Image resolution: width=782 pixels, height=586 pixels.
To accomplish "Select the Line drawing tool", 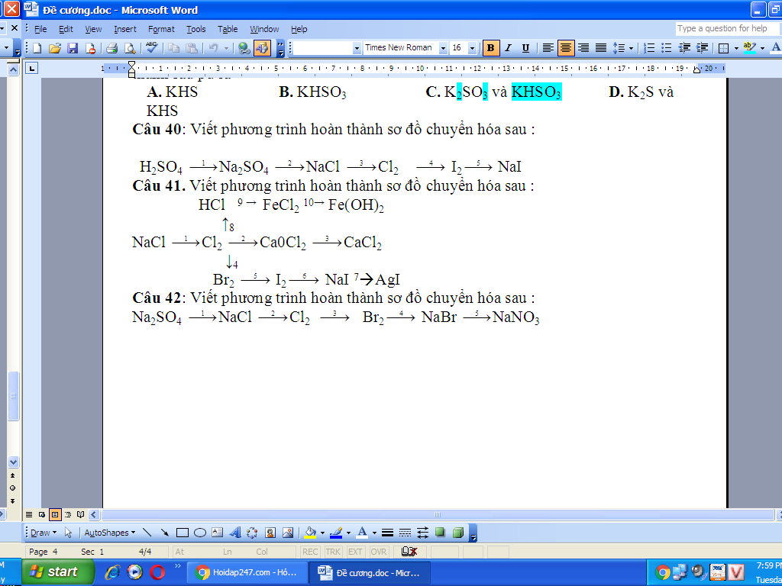I will point(147,533).
